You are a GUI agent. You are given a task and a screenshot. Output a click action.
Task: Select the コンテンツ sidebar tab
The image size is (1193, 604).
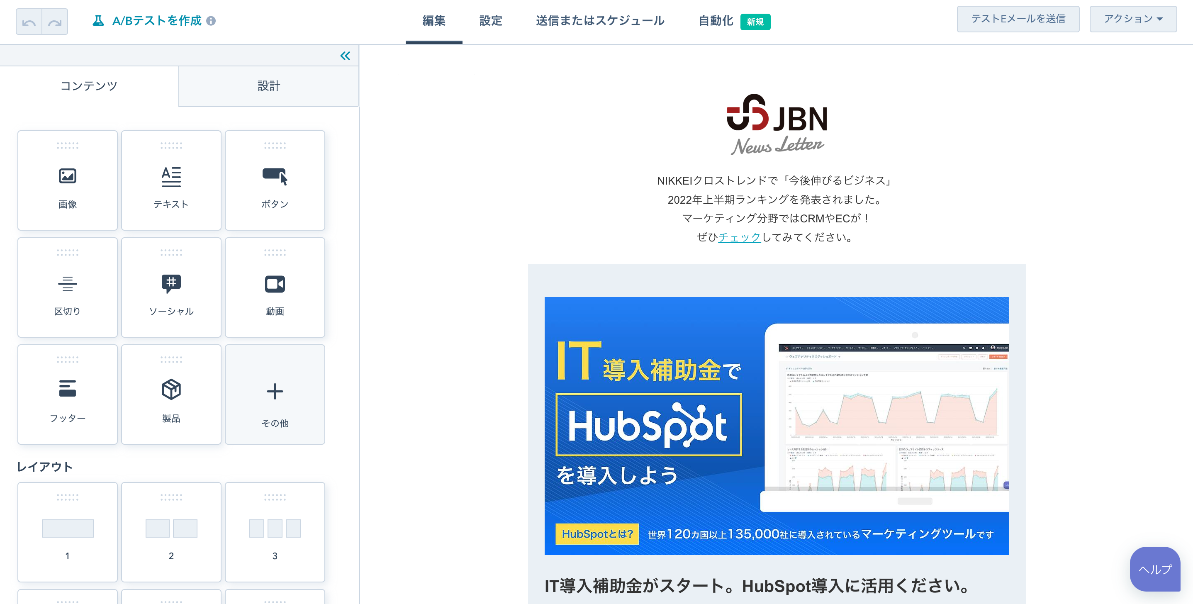point(89,86)
